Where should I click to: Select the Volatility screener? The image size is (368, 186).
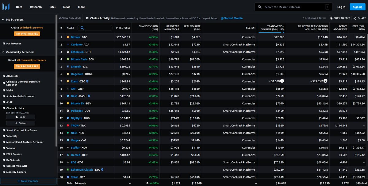[x=12, y=136]
